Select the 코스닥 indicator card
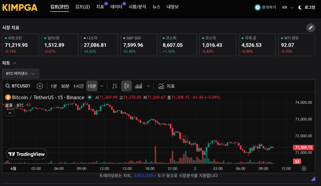The height and width of the screenshot is (186, 321). pos(218,45)
